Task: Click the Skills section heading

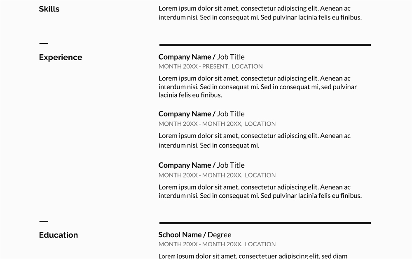Action: pos(49,9)
